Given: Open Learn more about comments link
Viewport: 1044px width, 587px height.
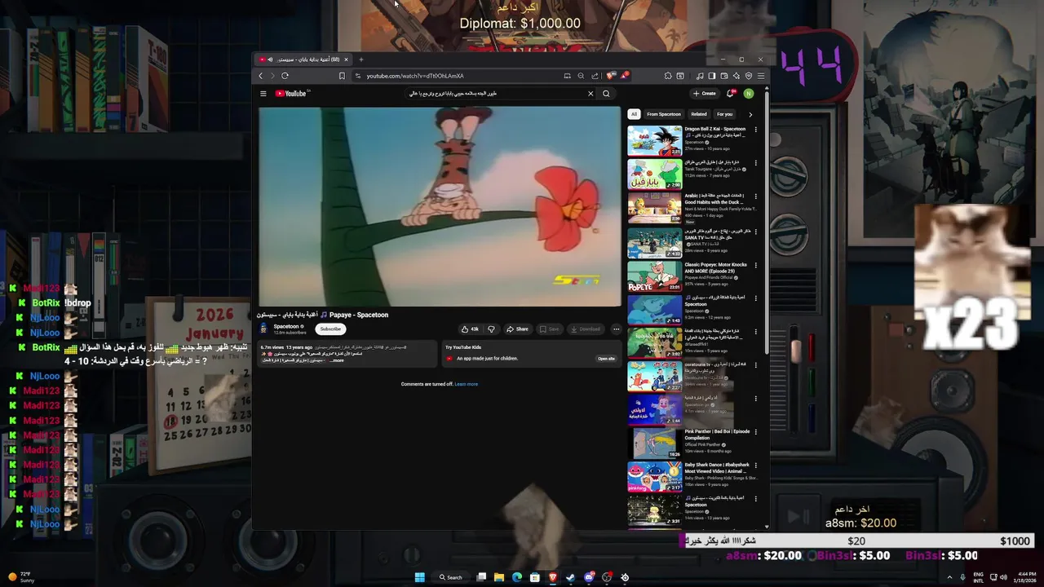Looking at the screenshot, I should pyautogui.click(x=467, y=384).
